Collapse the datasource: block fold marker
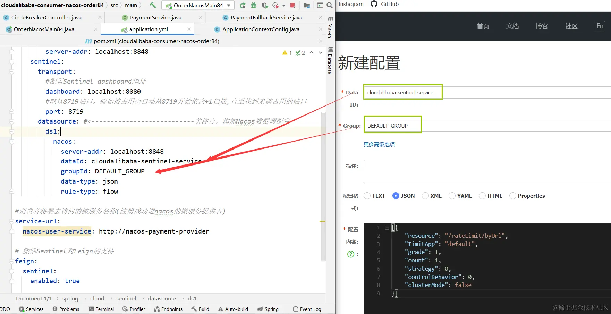Viewport: 611px width, 314px height. [x=12, y=122]
